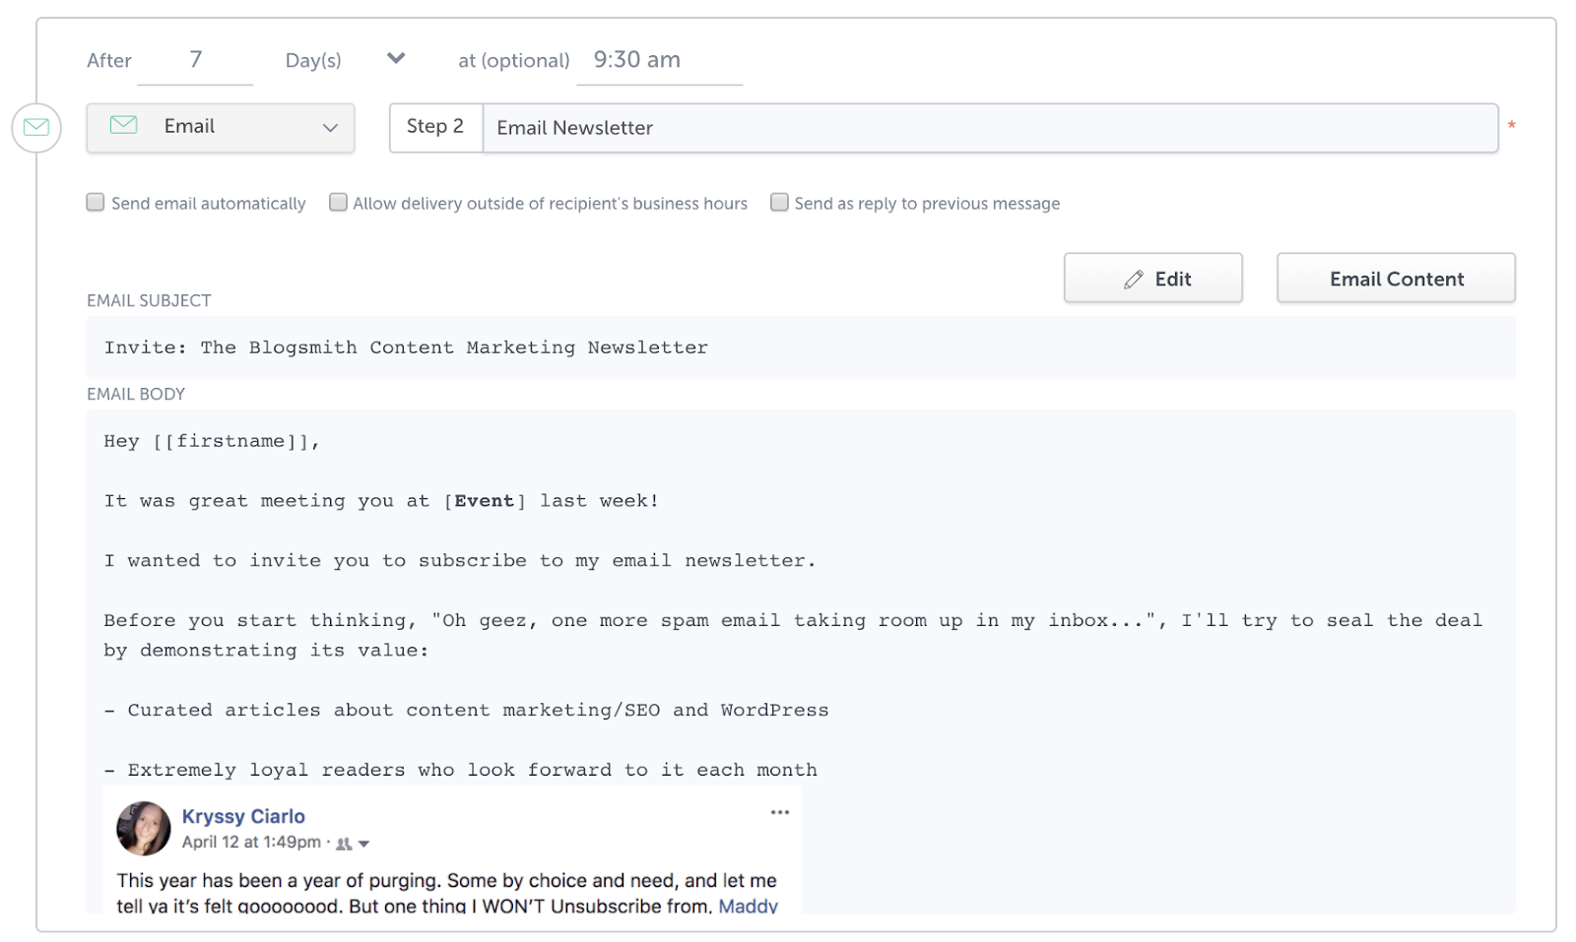The image size is (1576, 942).
Task: Click the pencil icon on Edit button
Action: click(1134, 280)
